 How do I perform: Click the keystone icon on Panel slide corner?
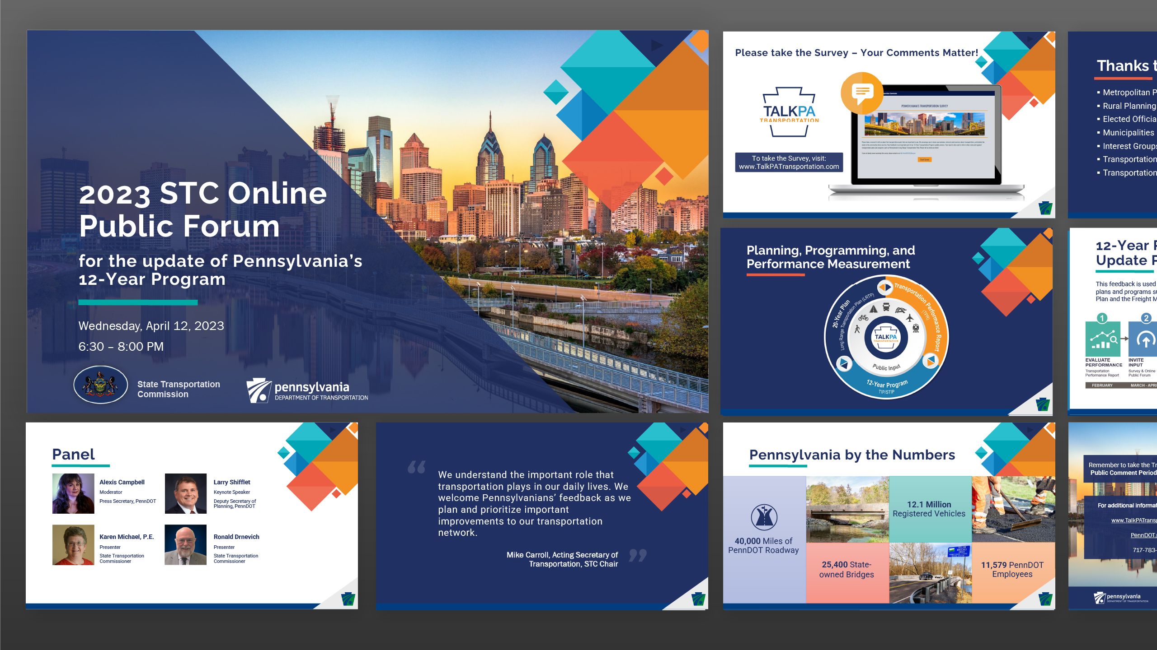pyautogui.click(x=348, y=599)
